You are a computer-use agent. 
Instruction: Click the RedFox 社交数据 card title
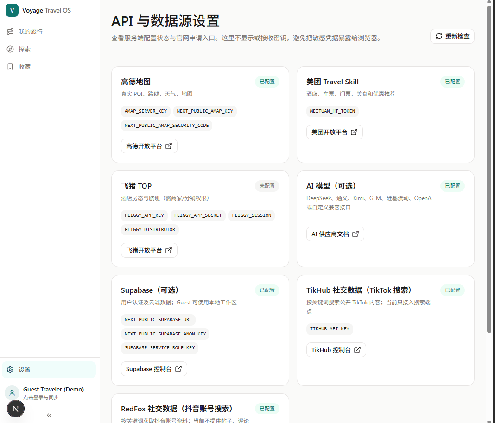click(177, 409)
